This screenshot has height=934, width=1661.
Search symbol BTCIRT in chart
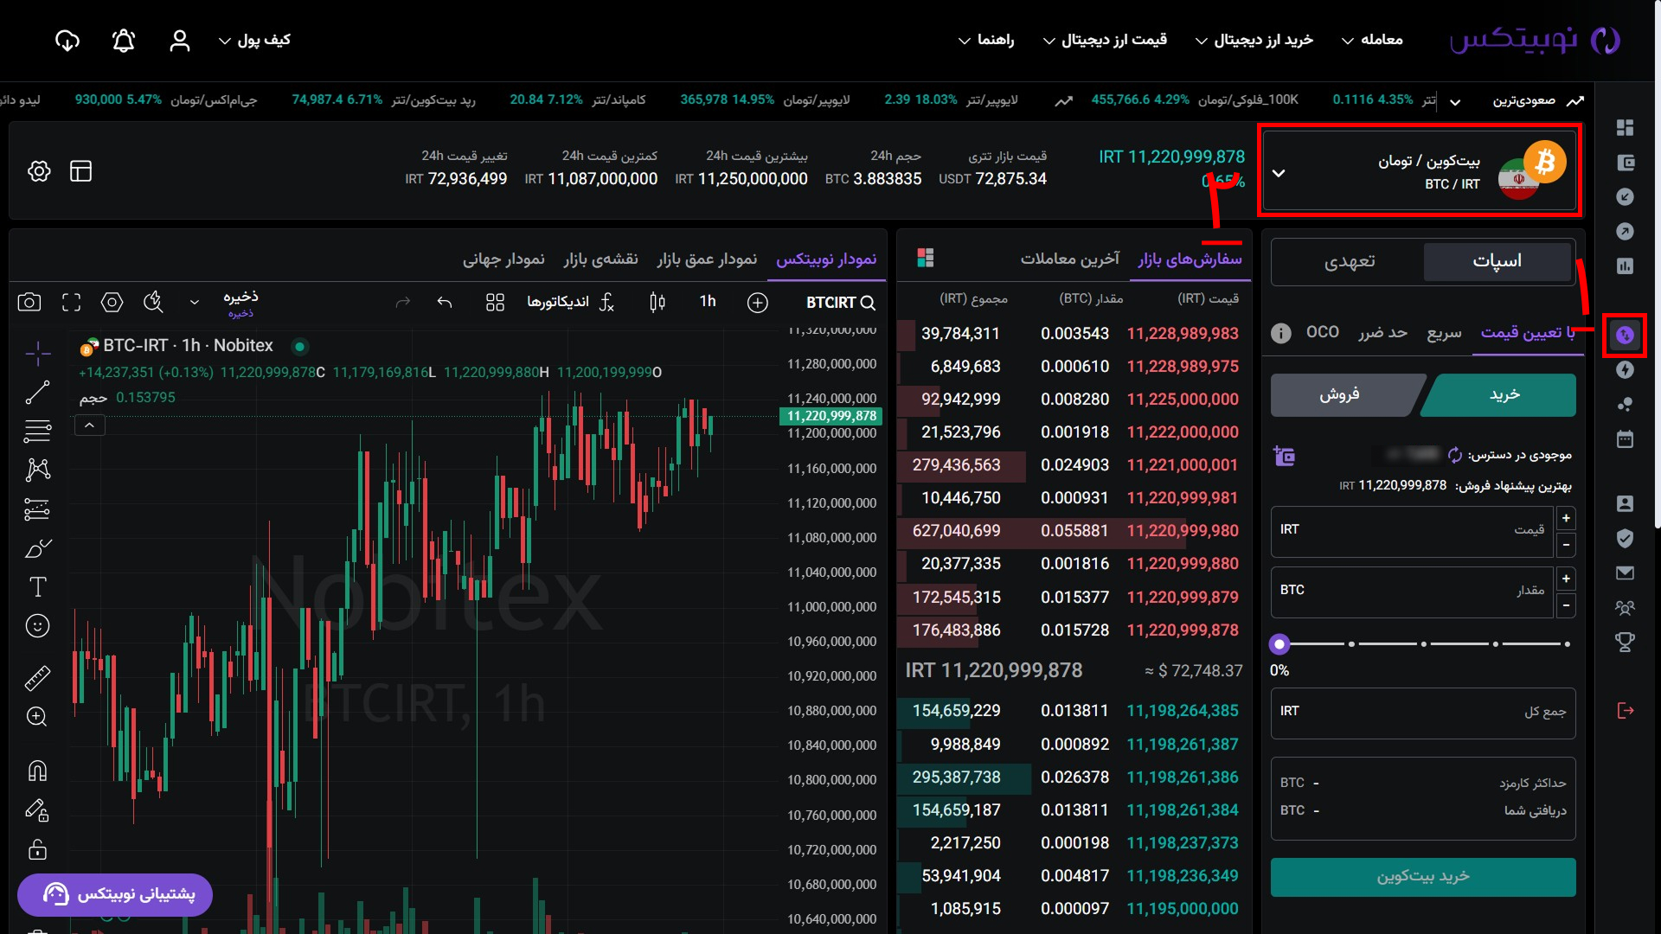click(x=841, y=303)
